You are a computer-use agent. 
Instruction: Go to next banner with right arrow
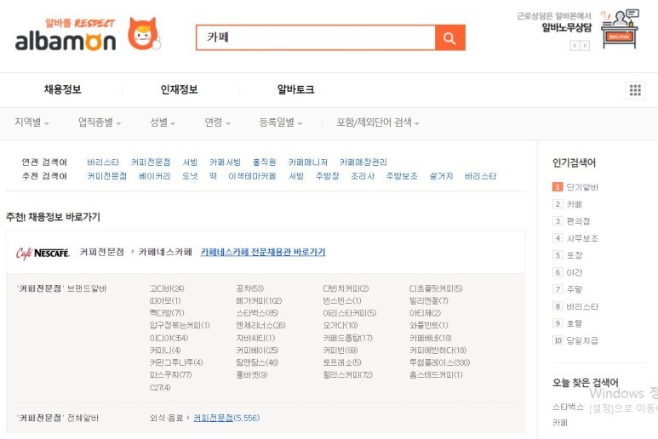tap(585, 45)
